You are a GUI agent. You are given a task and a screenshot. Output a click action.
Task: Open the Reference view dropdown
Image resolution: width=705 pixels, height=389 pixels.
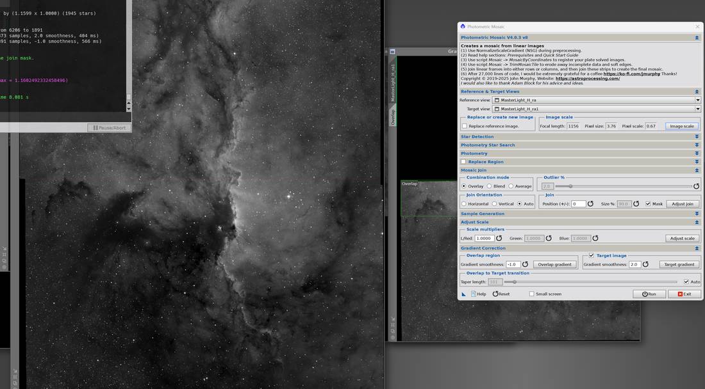pyautogui.click(x=698, y=100)
